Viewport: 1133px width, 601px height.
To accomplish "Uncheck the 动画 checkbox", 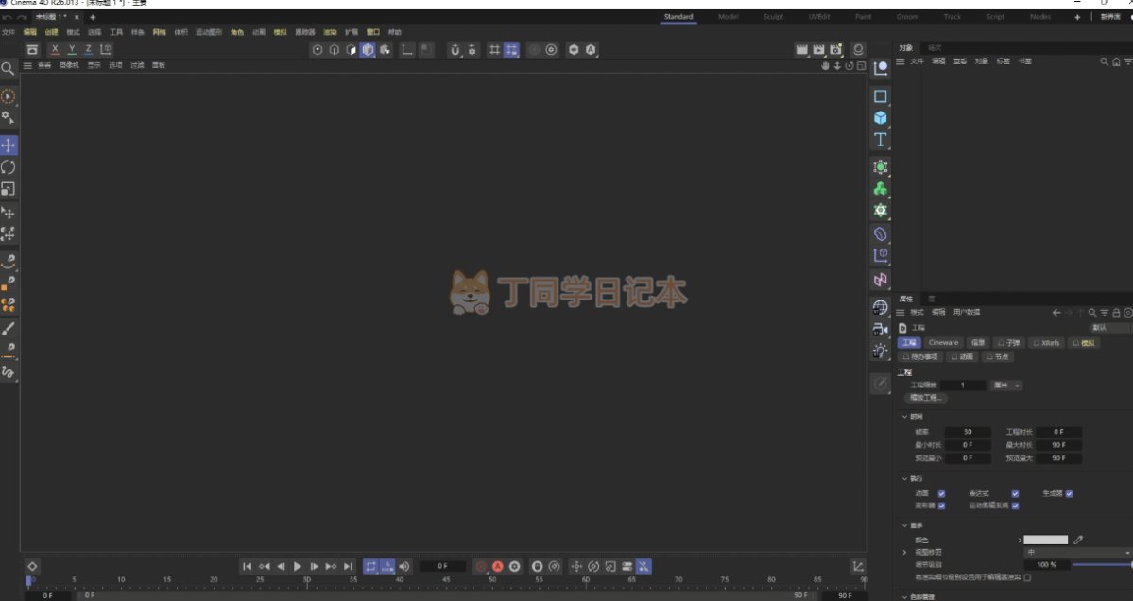I will point(941,493).
